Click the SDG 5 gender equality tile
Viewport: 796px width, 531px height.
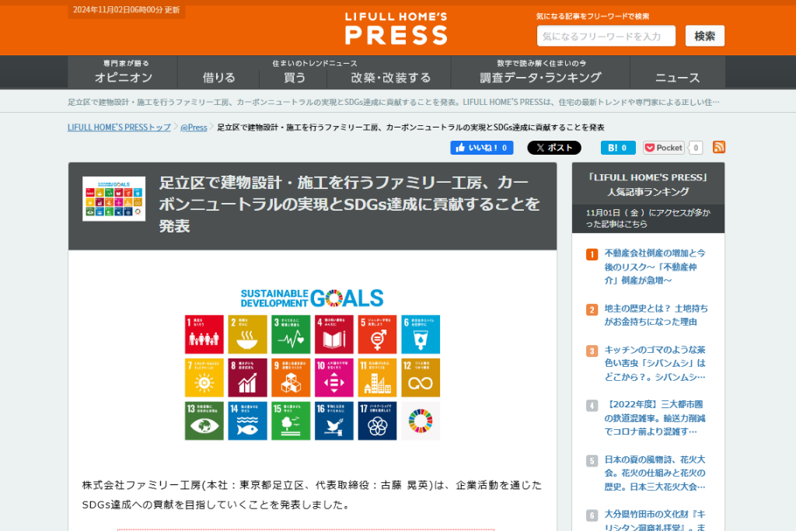pos(377,334)
